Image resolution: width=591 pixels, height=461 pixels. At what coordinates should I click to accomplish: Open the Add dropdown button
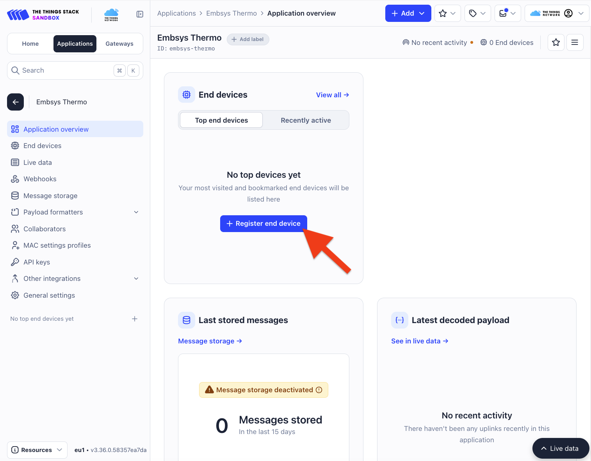[x=408, y=13]
